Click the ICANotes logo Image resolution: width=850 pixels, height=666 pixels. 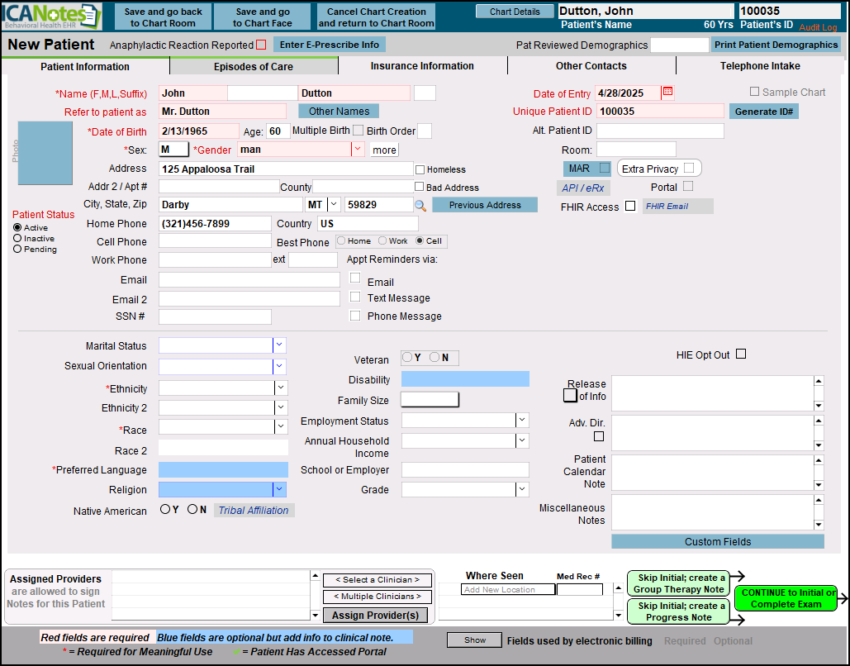pyautogui.click(x=51, y=17)
